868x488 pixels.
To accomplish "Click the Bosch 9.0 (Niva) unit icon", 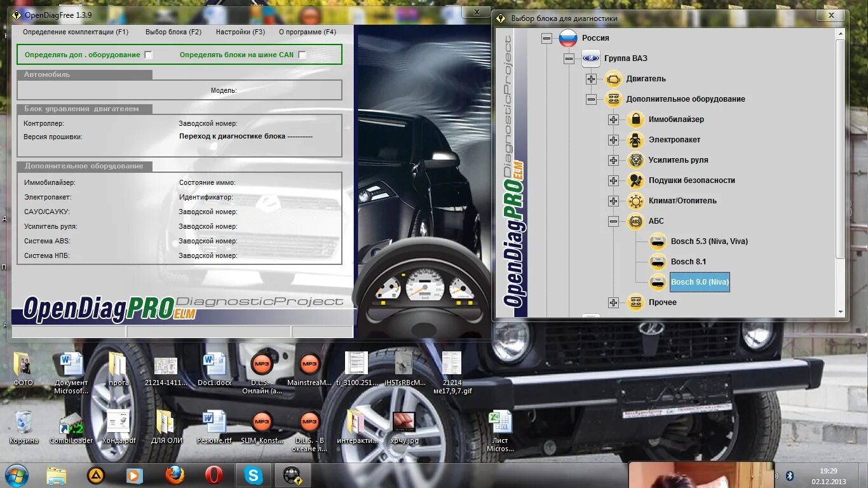I will [658, 282].
